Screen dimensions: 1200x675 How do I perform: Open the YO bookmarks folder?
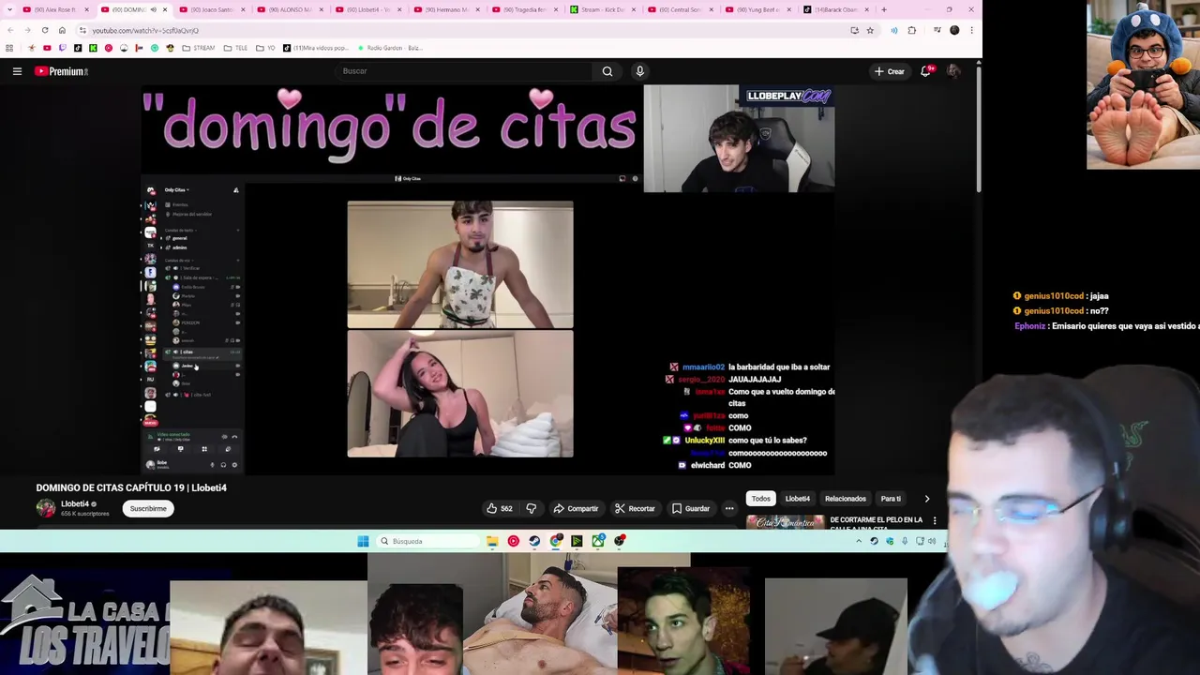click(267, 48)
